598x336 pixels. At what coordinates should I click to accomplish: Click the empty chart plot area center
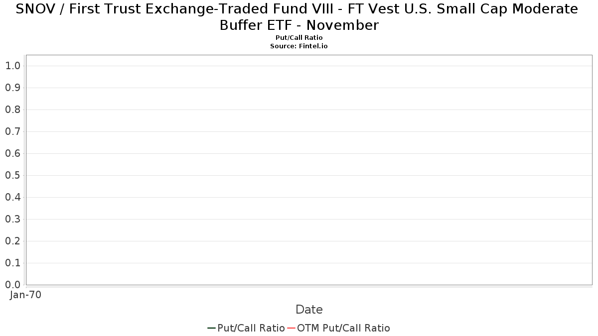[x=309, y=170]
